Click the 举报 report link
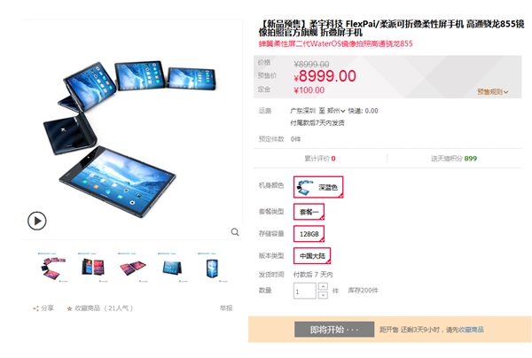 point(226,308)
